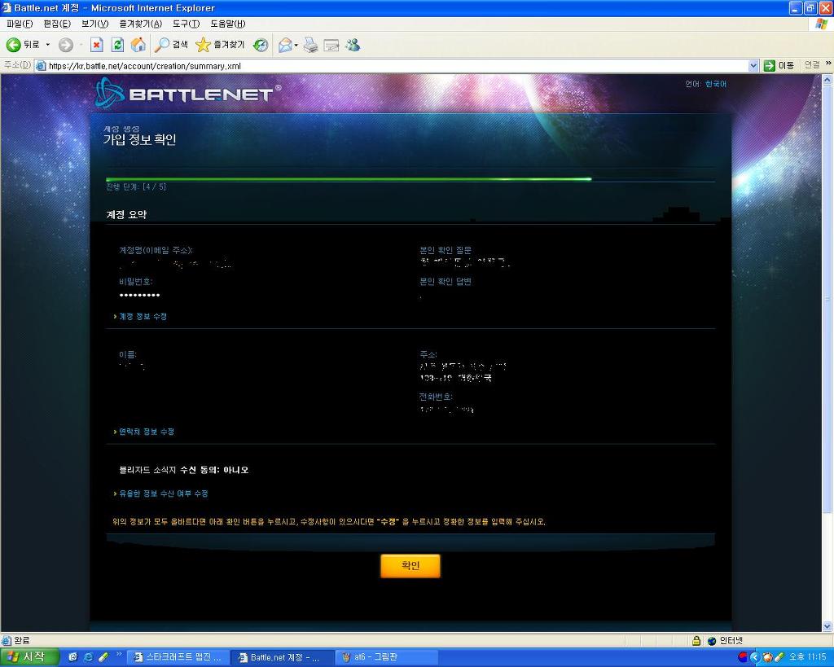Expand the address bar dropdown list

[x=753, y=66]
